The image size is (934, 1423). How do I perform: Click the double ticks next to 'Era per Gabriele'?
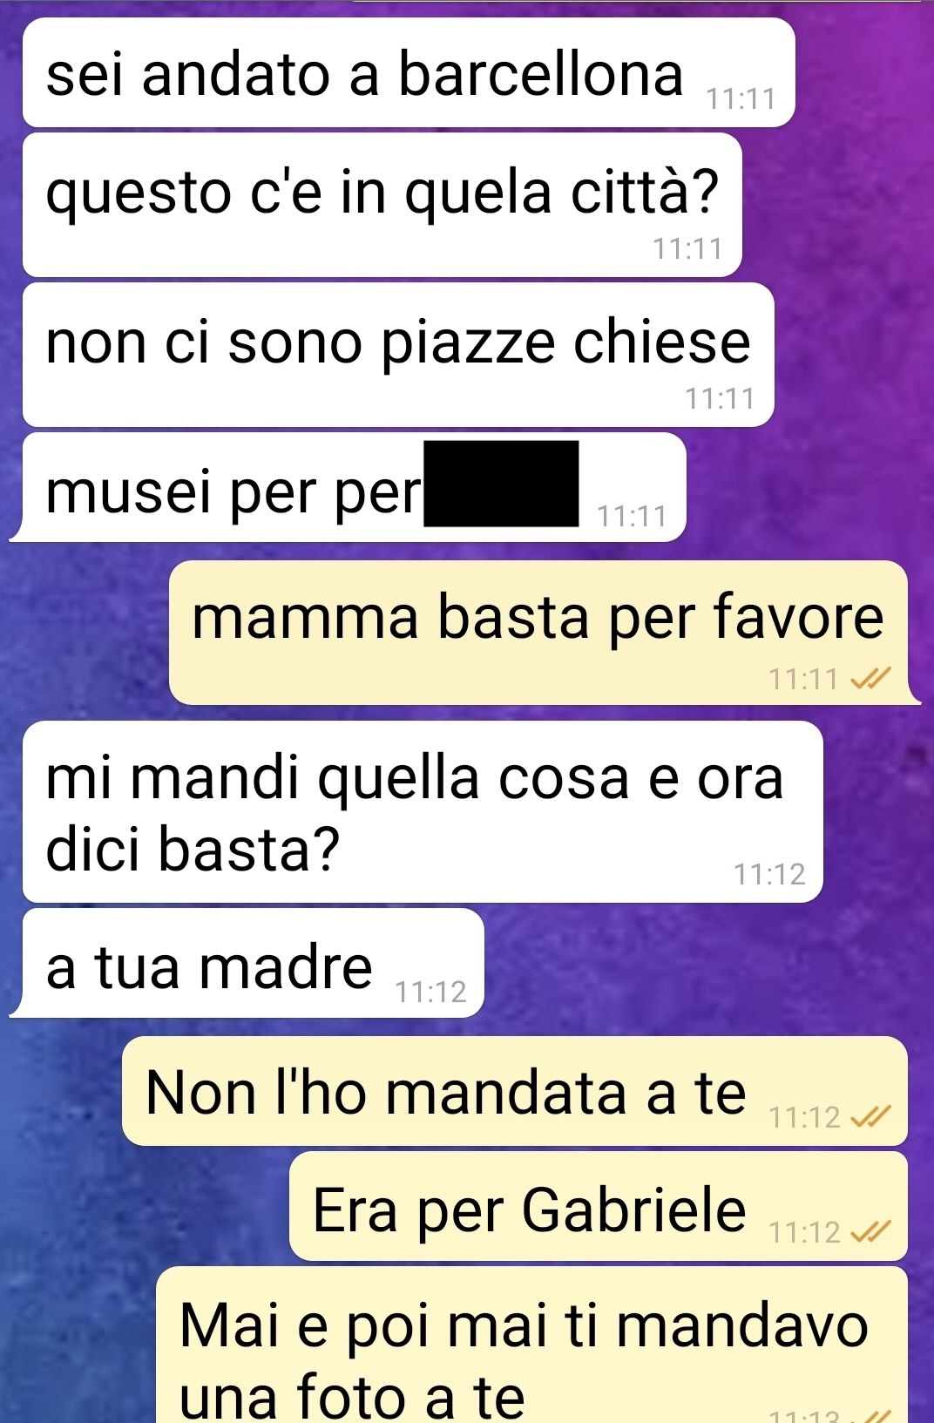(872, 1232)
